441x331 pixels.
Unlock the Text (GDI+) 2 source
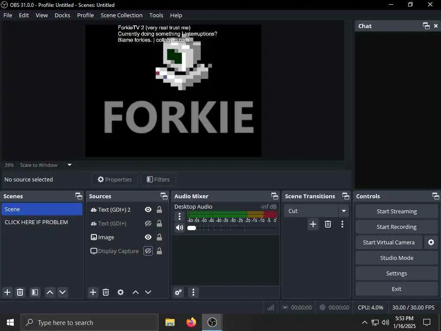point(159,209)
